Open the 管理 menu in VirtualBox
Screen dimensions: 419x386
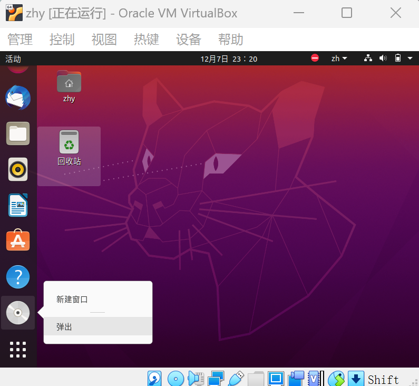pyautogui.click(x=20, y=40)
